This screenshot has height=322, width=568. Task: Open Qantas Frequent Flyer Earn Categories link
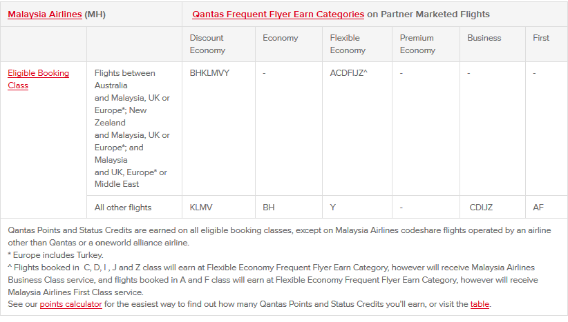pos(278,14)
